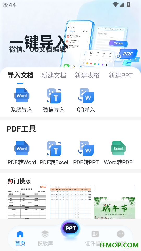This screenshot has height=251, width=141.
Task: Tap the cellular signal status icon
Action: (x=122, y=5)
